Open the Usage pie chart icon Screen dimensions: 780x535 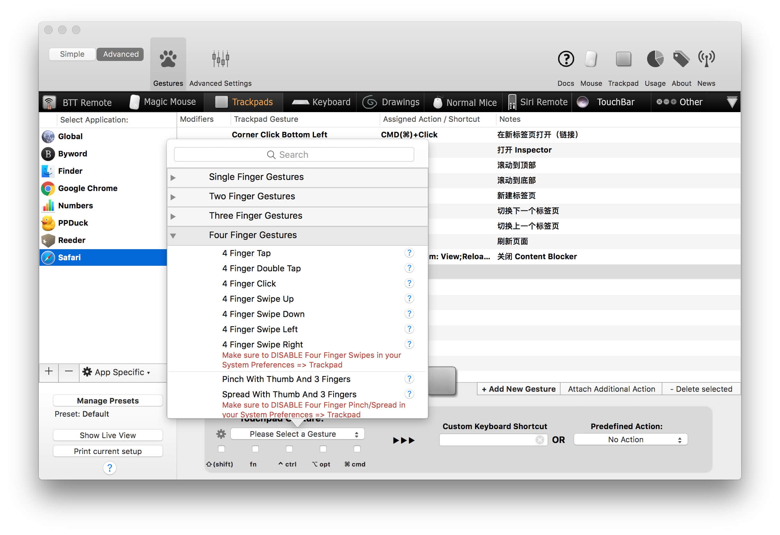click(655, 59)
